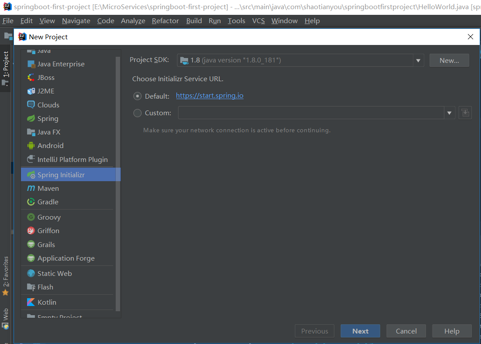Open the Build menu
The image size is (481, 344).
click(x=194, y=21)
